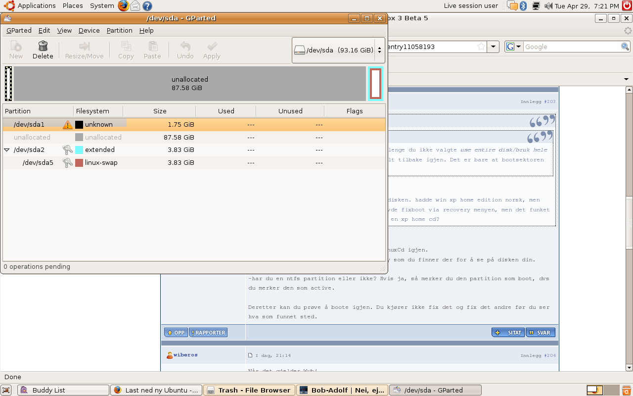Open the Google search engine selector dropdown
Screen dimensions: 633x396
pos(514,47)
